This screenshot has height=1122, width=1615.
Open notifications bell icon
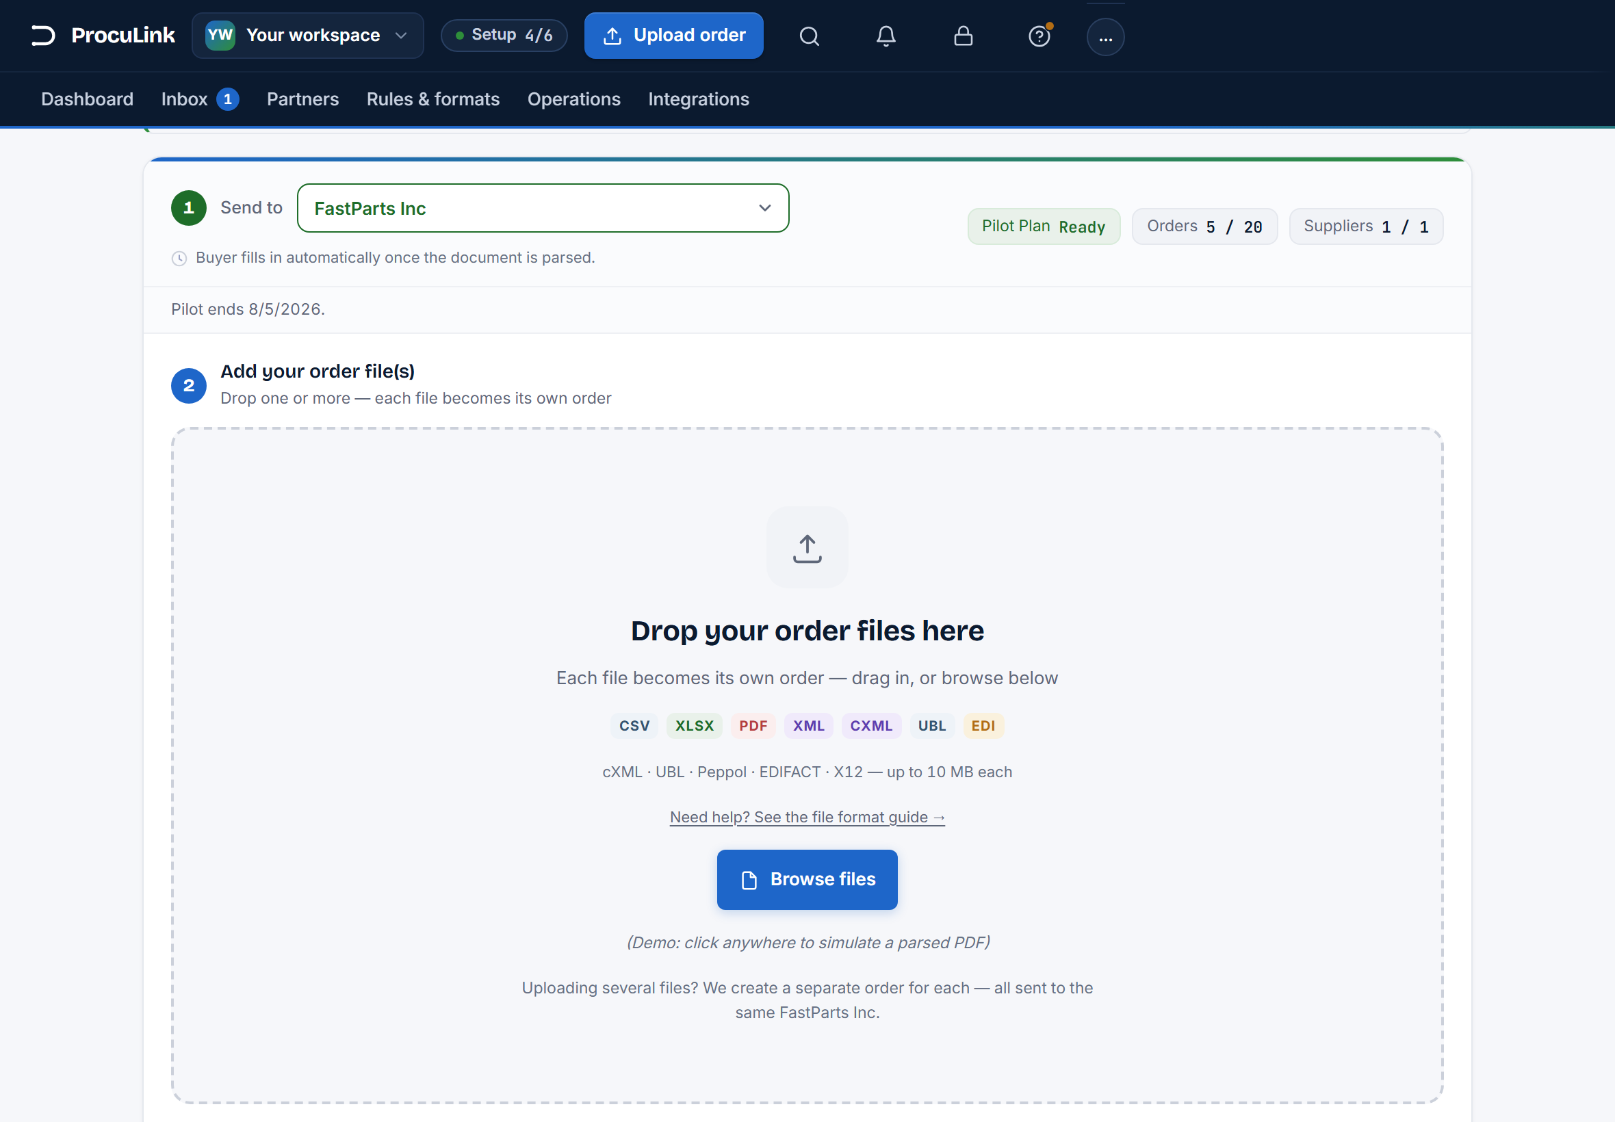886,36
